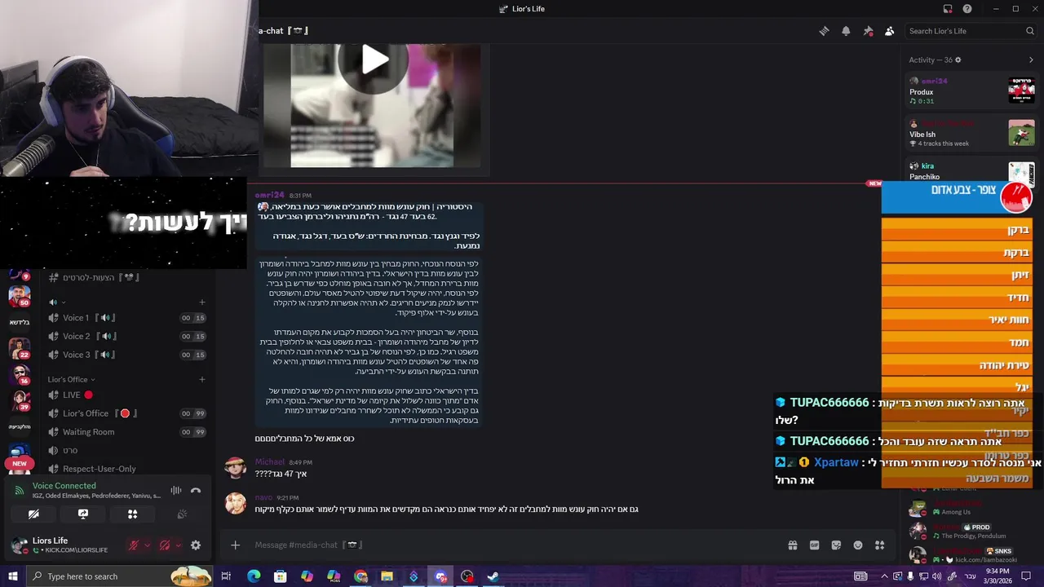
Task: Switch the עבר input language indicator
Action: (970, 576)
